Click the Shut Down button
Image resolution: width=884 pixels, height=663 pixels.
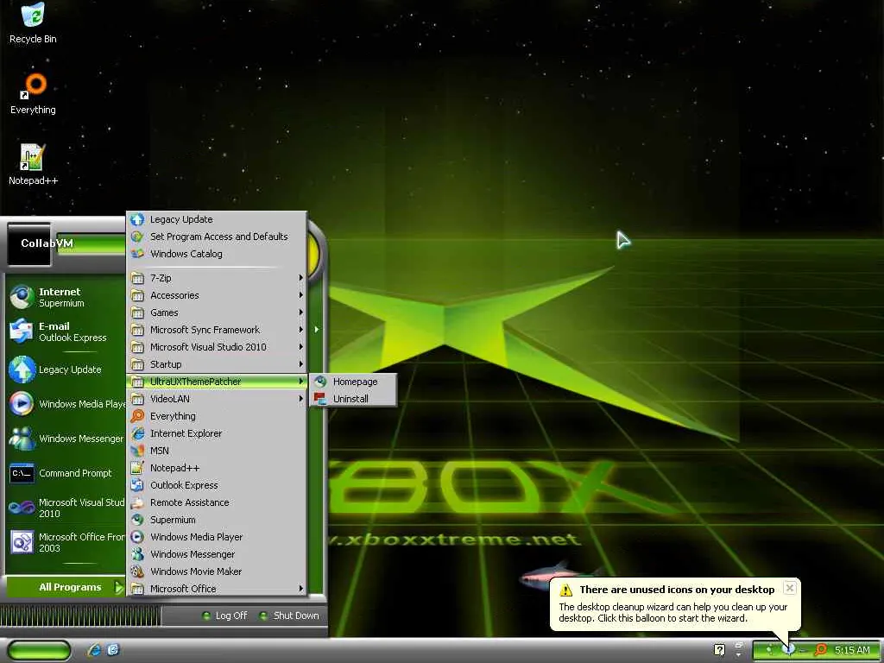289,616
